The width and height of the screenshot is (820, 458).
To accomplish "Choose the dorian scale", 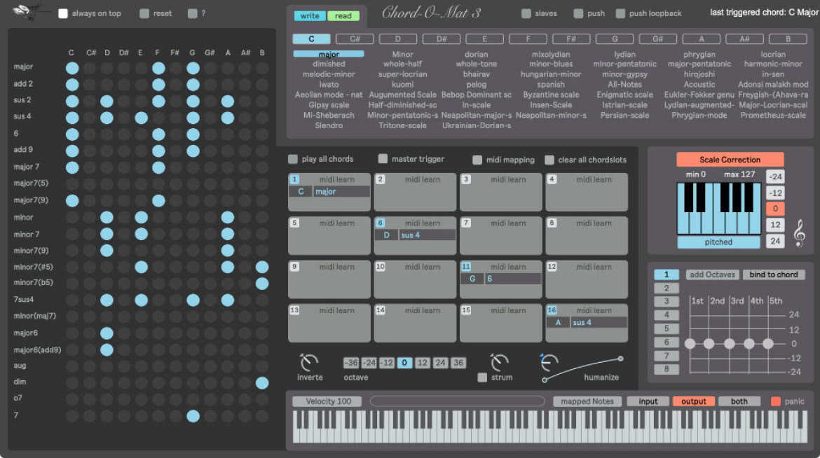I will click(x=477, y=55).
